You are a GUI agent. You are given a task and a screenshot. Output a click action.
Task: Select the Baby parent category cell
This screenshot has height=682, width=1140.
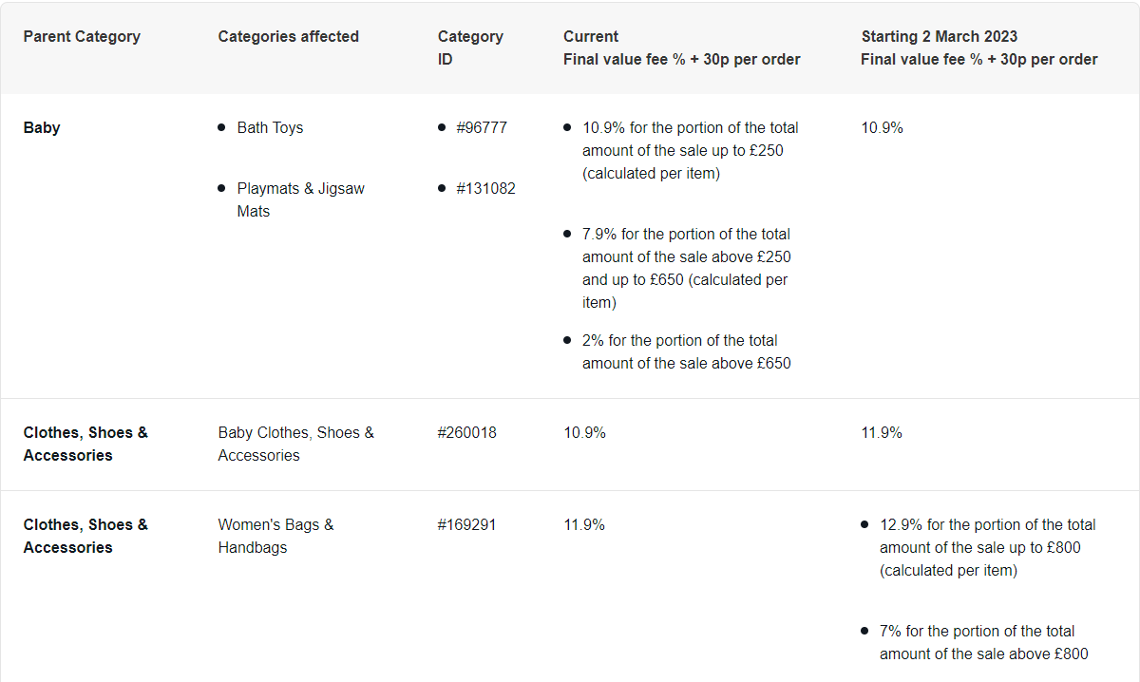42,128
